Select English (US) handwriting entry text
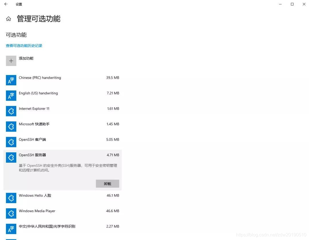309x240 pixels. [x=38, y=93]
